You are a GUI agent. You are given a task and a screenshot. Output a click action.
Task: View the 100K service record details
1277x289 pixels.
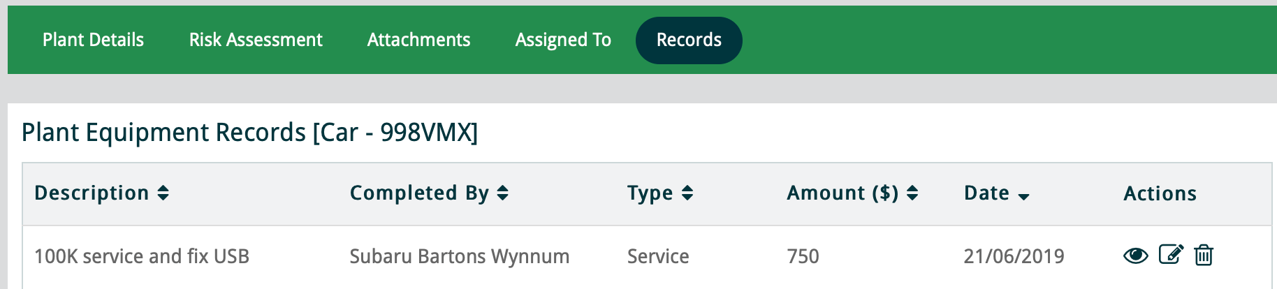(1135, 256)
